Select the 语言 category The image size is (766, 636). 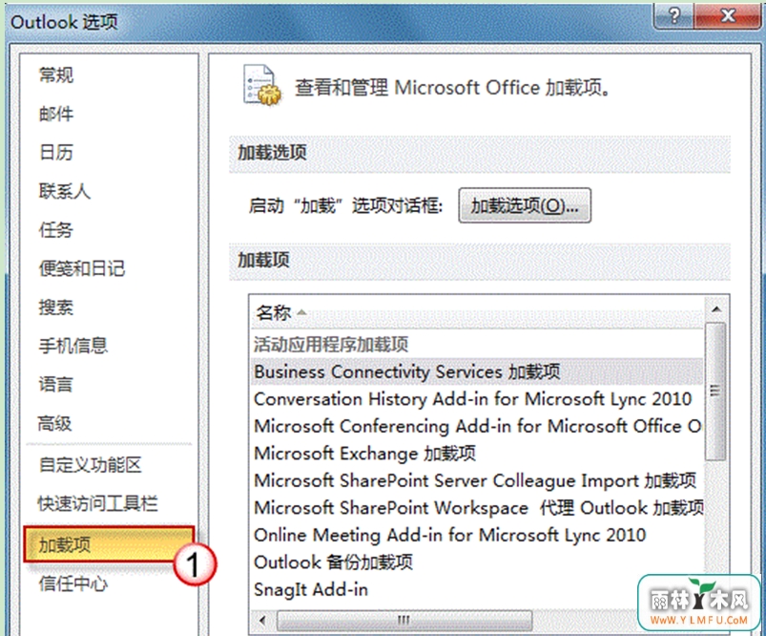coord(56,385)
